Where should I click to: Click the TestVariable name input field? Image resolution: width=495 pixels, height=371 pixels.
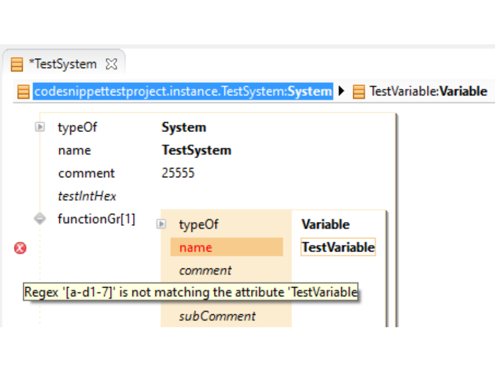[338, 247]
